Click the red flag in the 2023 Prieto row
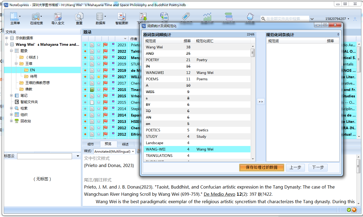The height and width of the screenshot is (217, 363). click(105, 45)
